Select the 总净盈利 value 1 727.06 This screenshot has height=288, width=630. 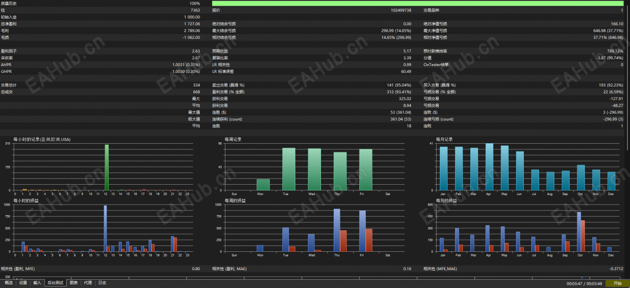click(192, 24)
